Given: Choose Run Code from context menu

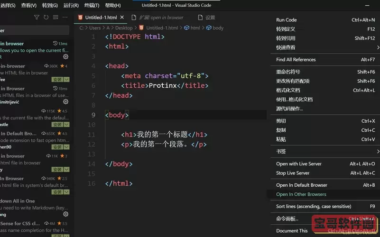Looking at the screenshot, I should [x=325, y=20].
